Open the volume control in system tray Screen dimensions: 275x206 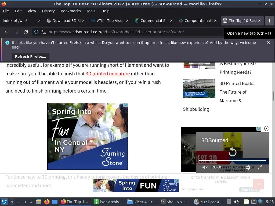pos(236,202)
